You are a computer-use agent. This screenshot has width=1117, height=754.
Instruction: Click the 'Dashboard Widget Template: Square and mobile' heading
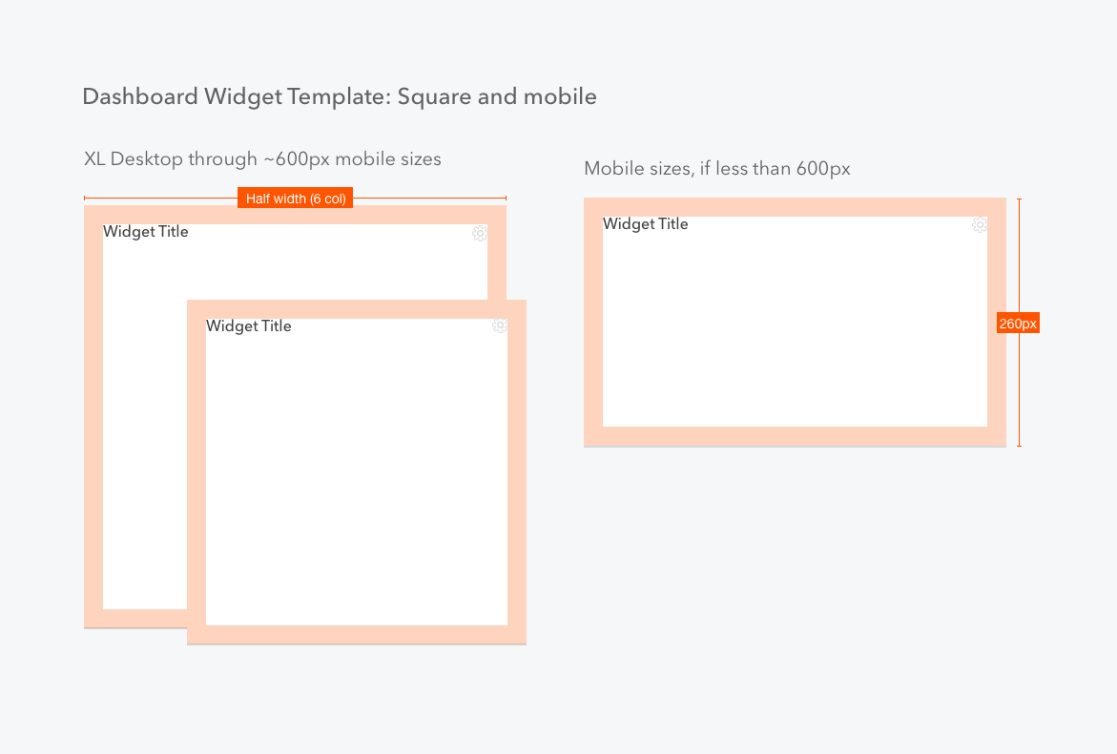tap(340, 97)
